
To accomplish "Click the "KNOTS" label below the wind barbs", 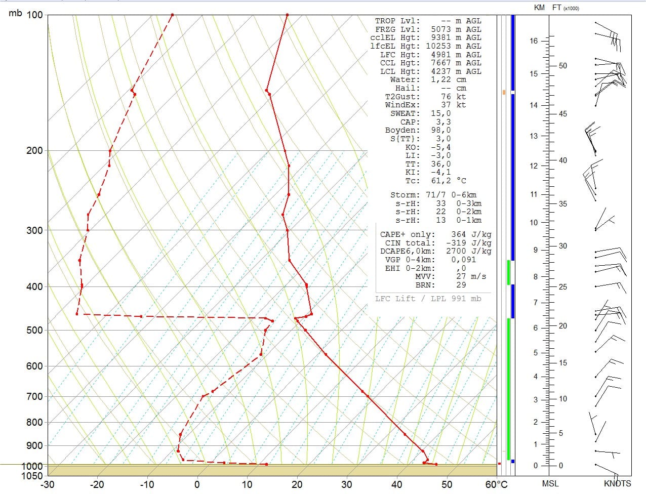I will [617, 483].
